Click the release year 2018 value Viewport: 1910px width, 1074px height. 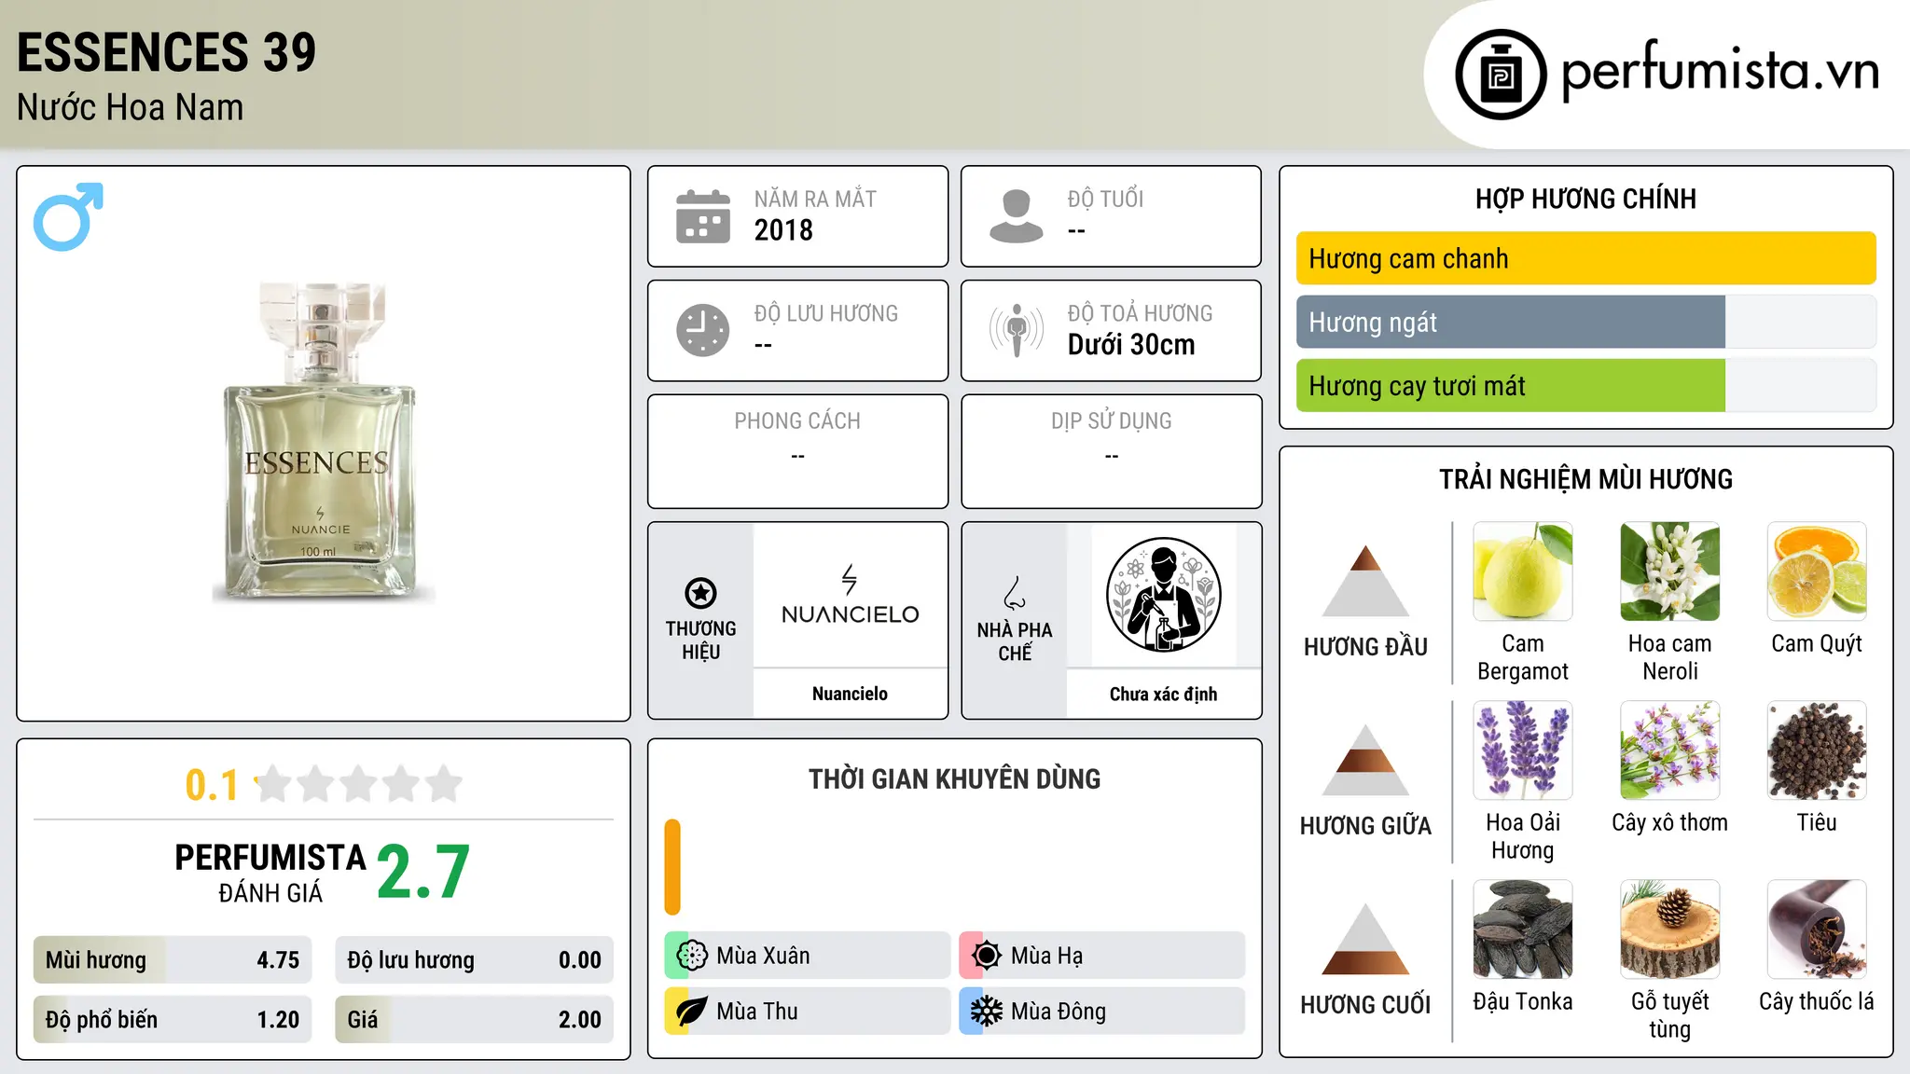click(x=783, y=230)
